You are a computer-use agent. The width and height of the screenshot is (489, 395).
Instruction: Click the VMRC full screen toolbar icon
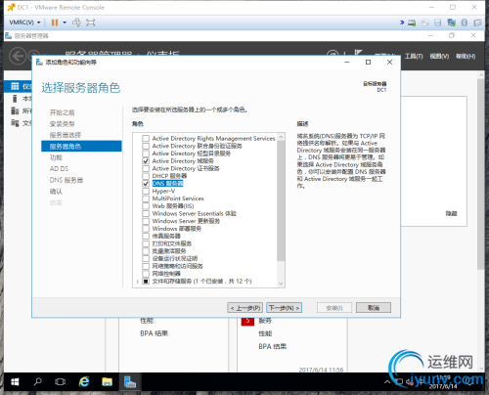tap(91, 22)
